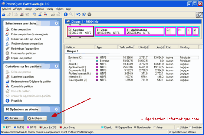Select the H: block in disk map

[x=181, y=31]
